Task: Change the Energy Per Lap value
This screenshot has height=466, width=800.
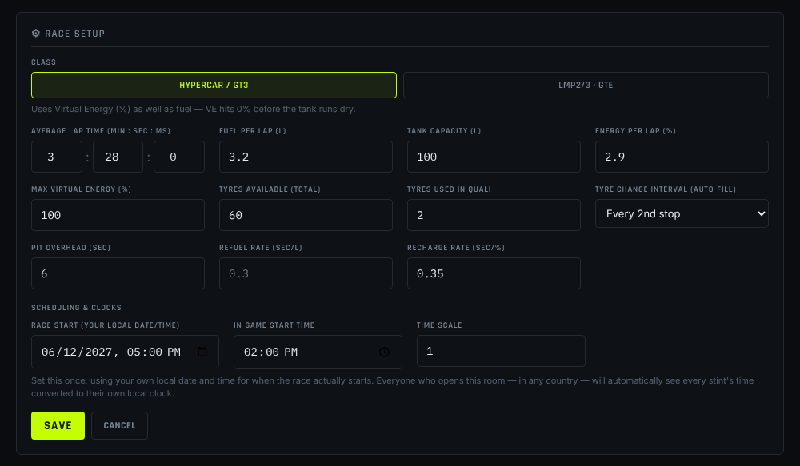Action: (682, 157)
